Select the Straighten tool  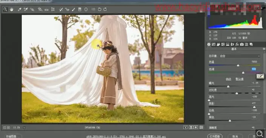click(x=46, y=9)
